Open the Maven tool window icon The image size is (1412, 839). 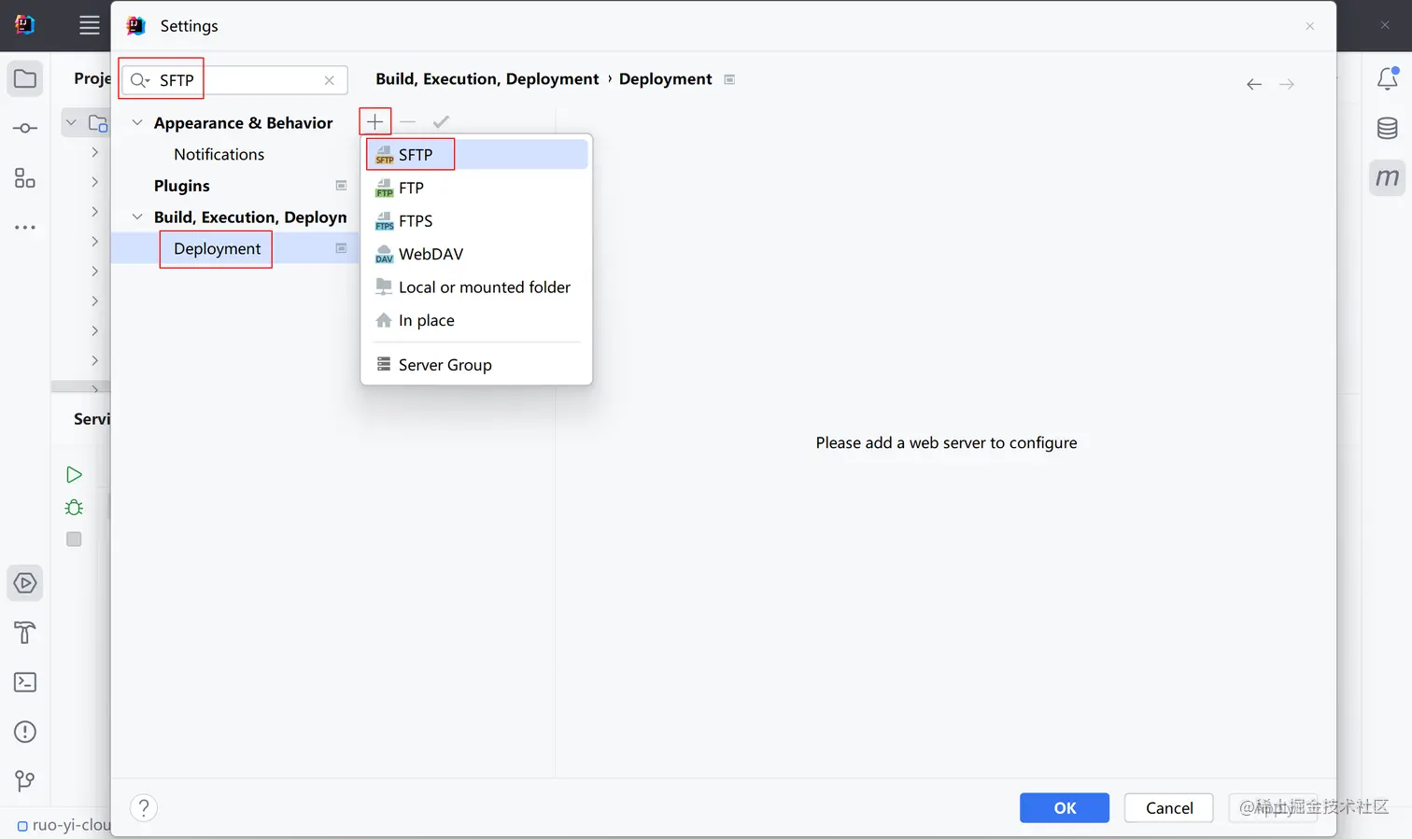pos(1388,177)
